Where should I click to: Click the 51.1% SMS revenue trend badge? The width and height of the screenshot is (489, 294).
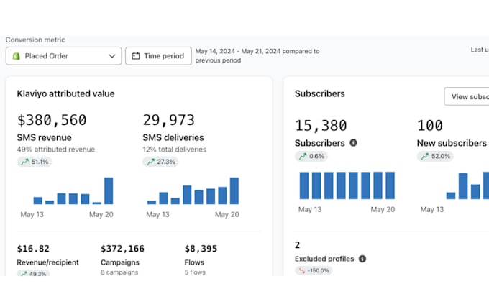[x=35, y=162]
